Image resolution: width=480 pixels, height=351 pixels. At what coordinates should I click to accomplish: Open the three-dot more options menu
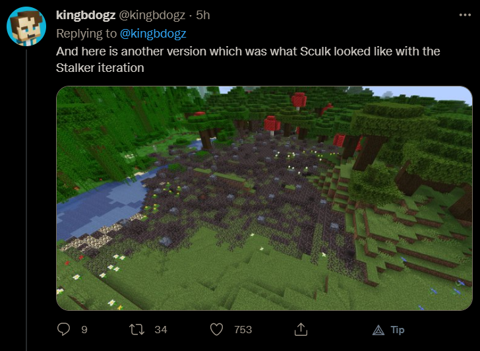[x=465, y=15]
